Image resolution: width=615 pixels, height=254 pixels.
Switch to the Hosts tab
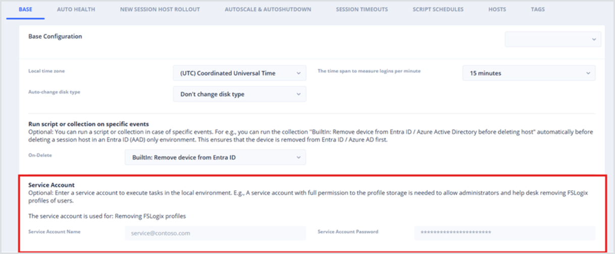click(x=497, y=9)
